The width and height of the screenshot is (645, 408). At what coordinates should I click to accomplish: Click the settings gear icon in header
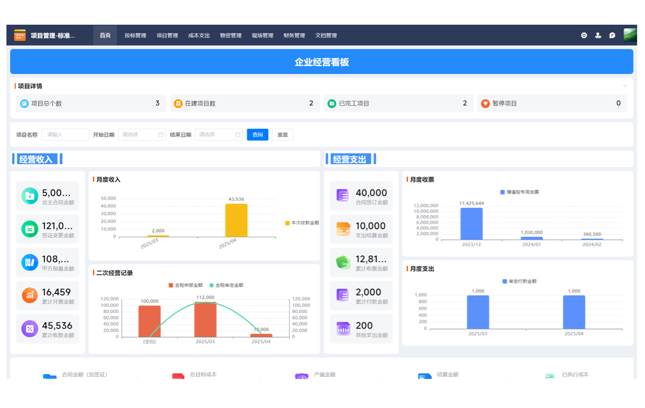pos(584,35)
